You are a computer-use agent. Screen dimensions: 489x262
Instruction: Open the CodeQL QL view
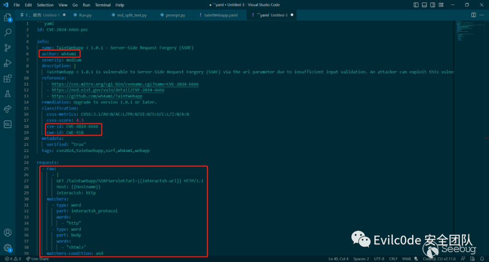8,124
